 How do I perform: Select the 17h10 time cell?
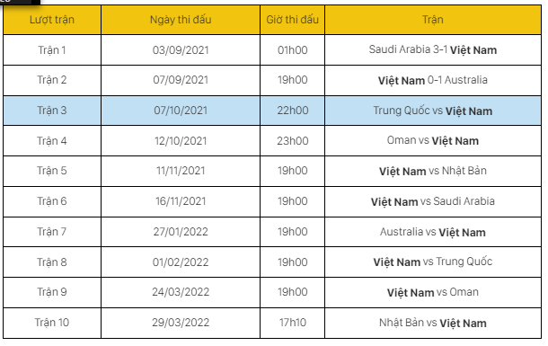[293, 323]
